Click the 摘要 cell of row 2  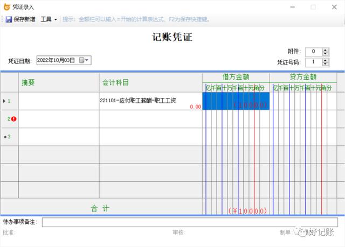tap(59, 119)
